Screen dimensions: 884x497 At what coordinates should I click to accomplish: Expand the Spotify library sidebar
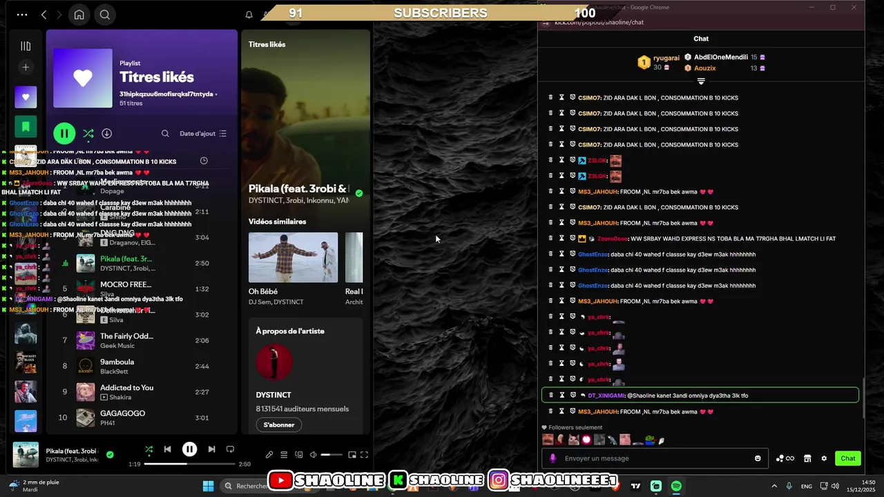[x=26, y=46]
